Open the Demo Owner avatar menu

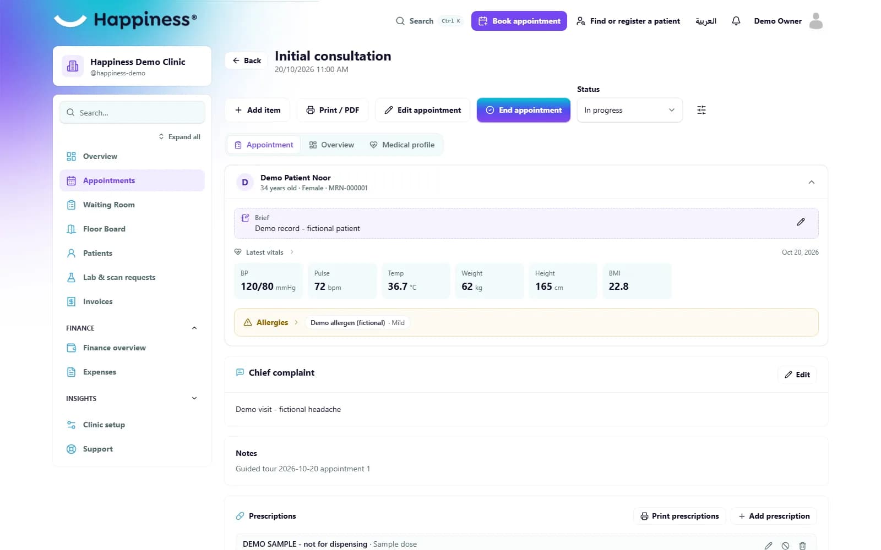[816, 21]
